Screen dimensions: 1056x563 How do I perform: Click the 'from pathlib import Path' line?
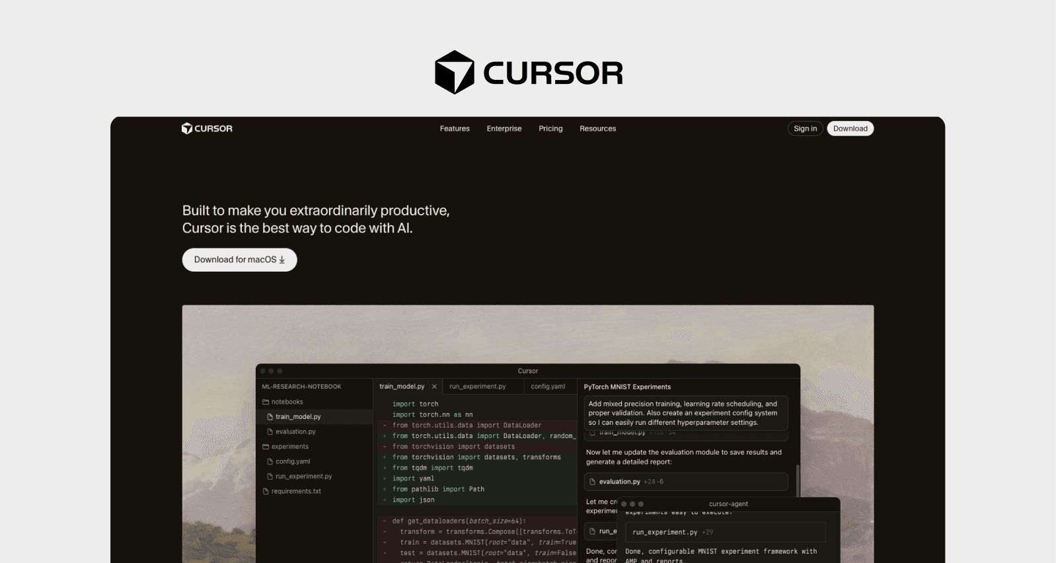(438, 489)
